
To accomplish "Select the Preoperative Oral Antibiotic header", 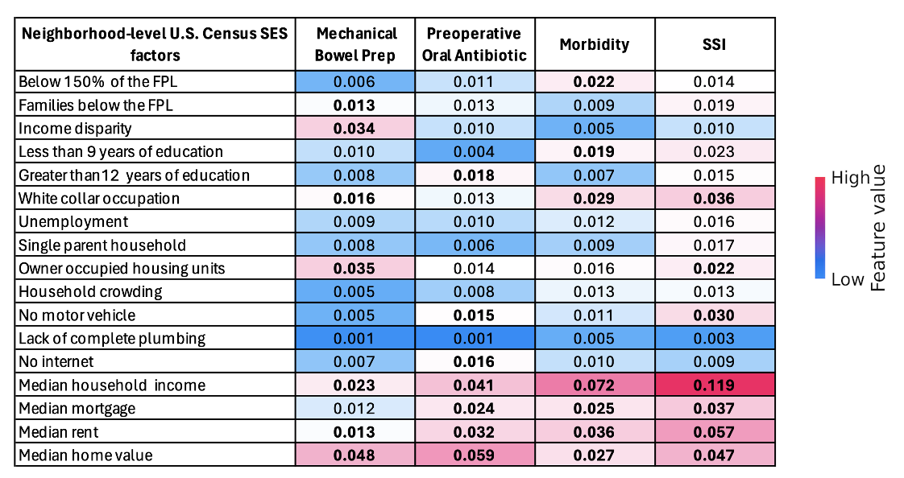I will click(475, 44).
